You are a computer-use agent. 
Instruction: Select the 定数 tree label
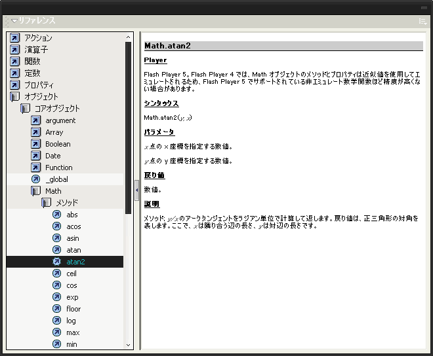point(32,73)
